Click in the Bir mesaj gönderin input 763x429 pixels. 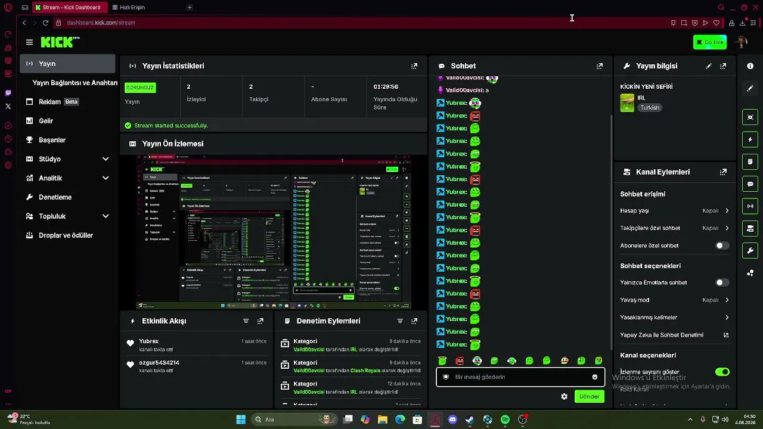(520, 377)
